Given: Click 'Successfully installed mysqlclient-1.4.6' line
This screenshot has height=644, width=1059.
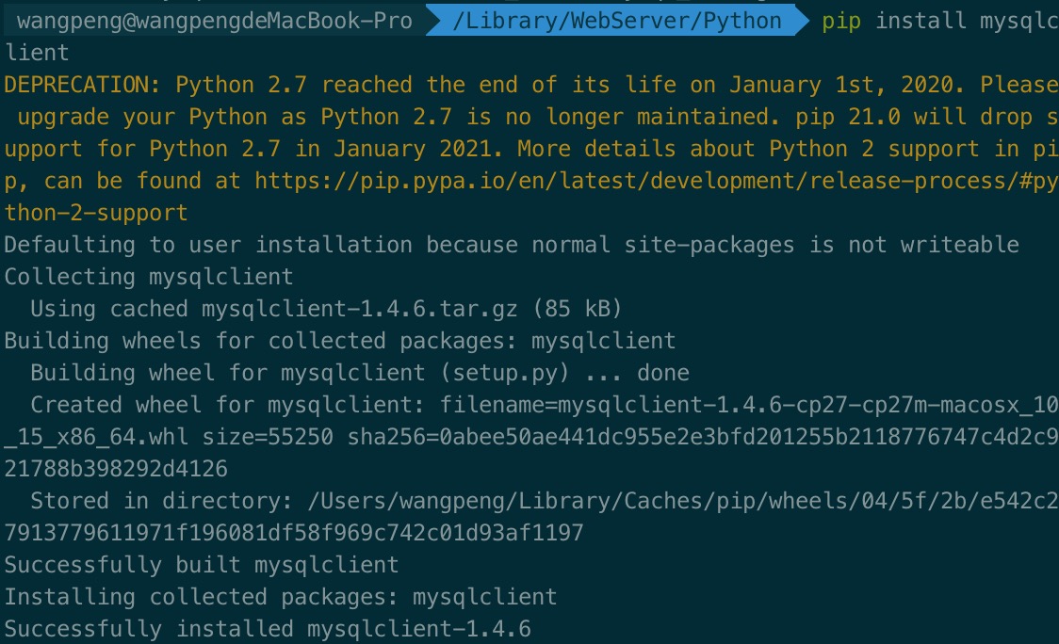Looking at the screenshot, I should point(268,629).
